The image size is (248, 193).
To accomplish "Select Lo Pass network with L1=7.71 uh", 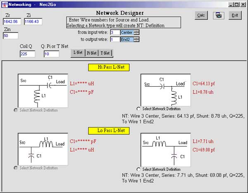I will 138,169.
